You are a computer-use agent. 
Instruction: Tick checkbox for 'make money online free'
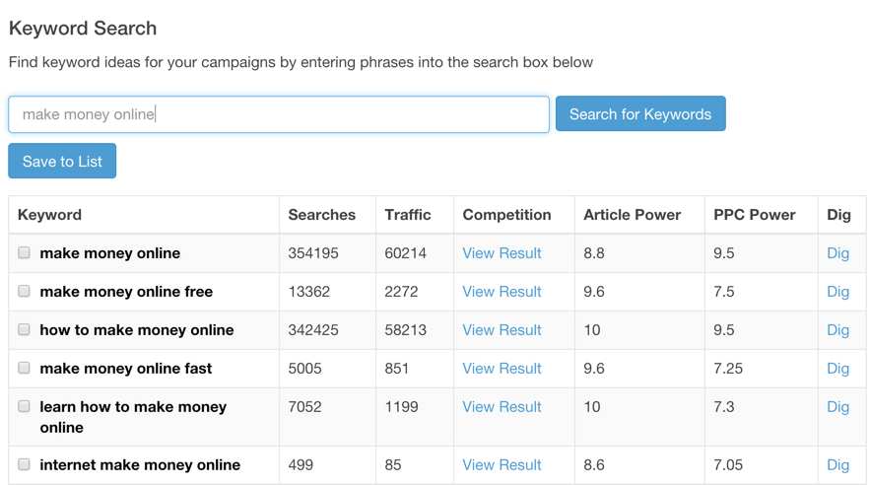coord(24,292)
